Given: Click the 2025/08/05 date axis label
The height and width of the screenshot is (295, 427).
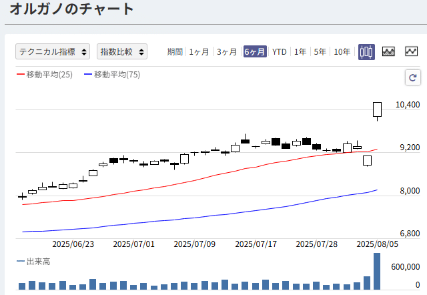Looking at the screenshot, I should [378, 244].
